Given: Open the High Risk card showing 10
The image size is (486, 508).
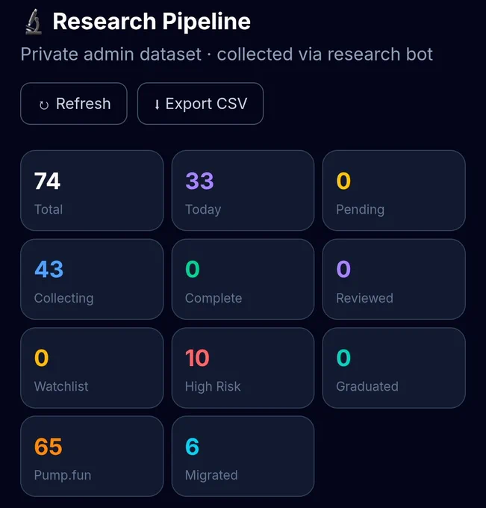Looking at the screenshot, I should 243,368.
